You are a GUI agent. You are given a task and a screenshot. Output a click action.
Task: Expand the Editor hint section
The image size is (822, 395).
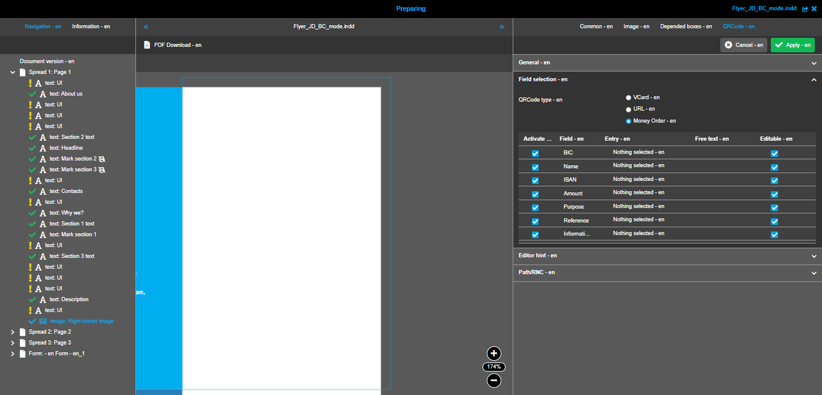tap(813, 255)
